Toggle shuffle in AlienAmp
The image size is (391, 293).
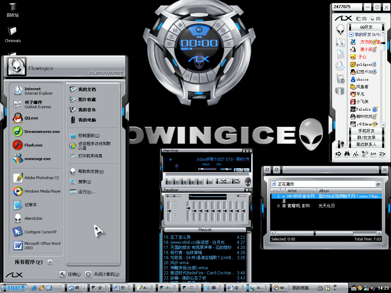pyautogui.click(x=223, y=181)
